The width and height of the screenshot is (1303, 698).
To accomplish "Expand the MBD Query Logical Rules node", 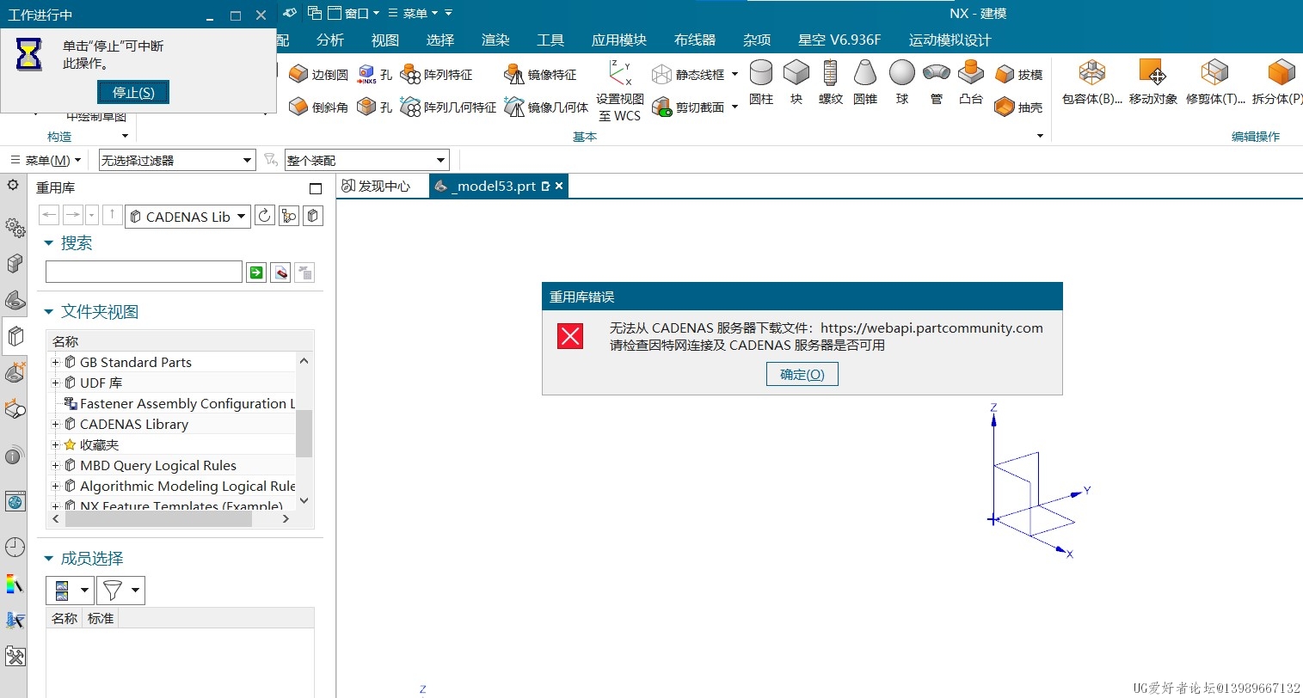I will [x=56, y=465].
